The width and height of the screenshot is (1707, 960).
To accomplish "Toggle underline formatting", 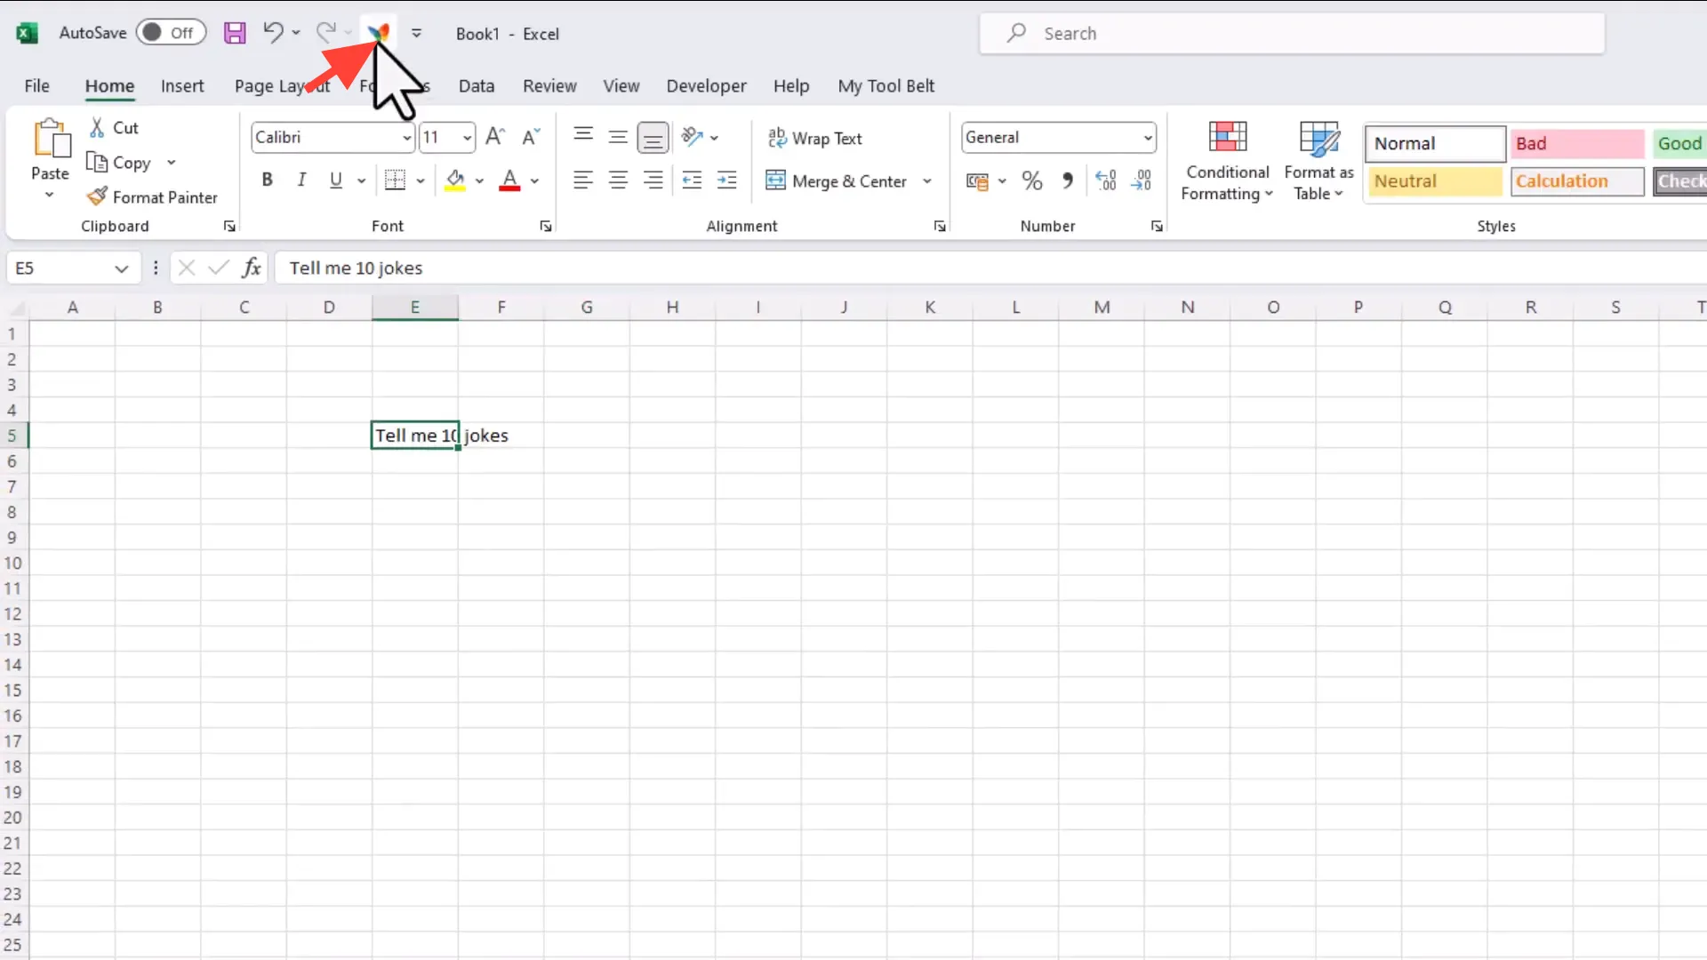I will (x=333, y=180).
